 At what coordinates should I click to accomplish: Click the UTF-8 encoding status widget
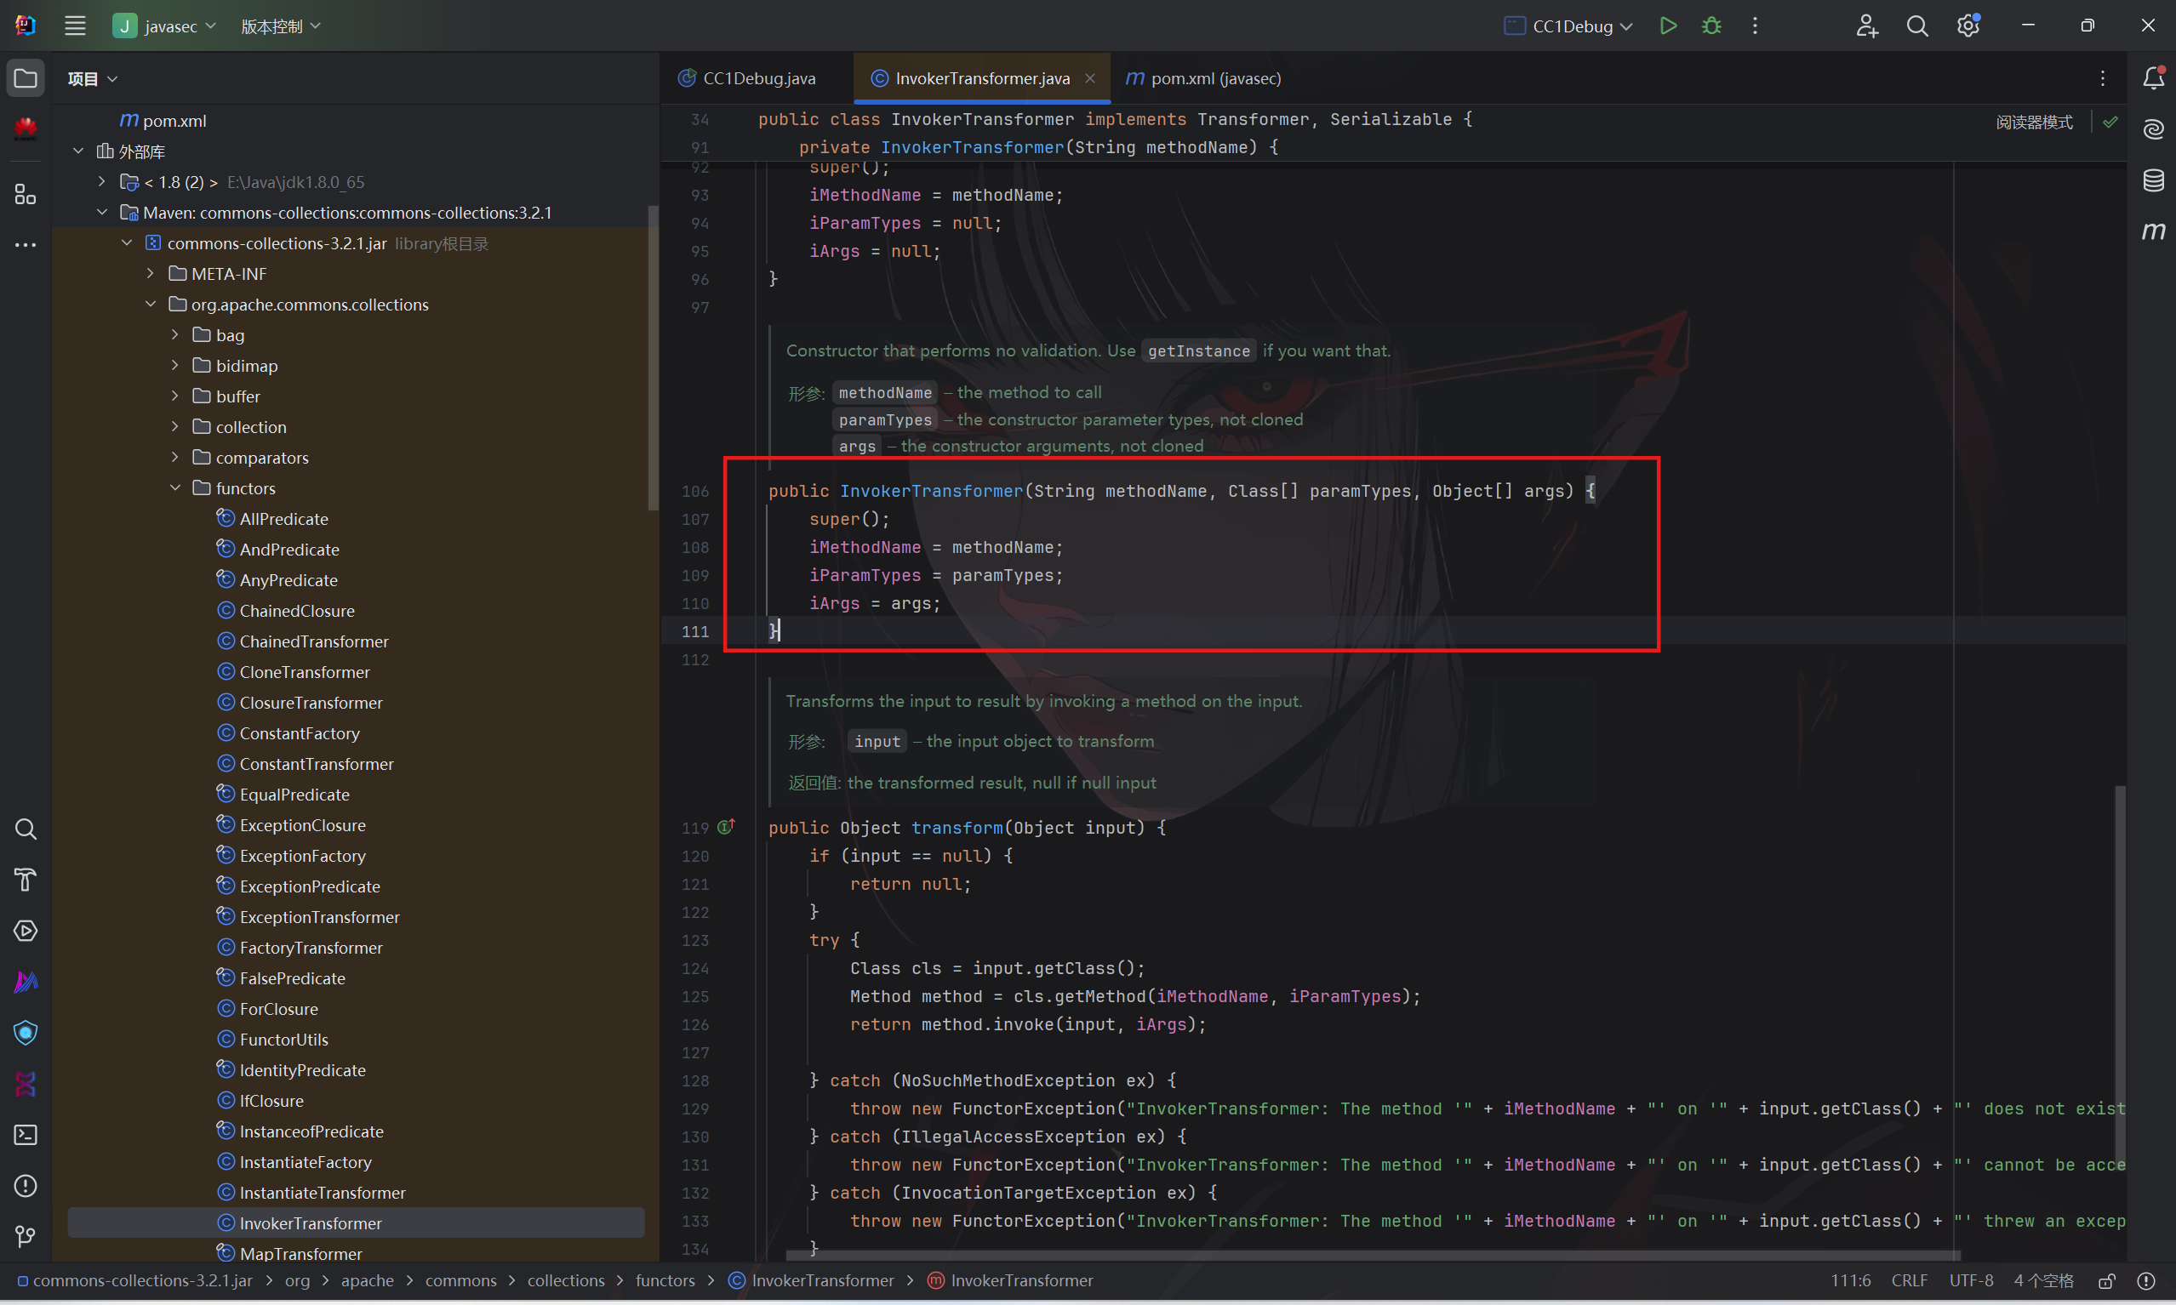pyautogui.click(x=1970, y=1280)
